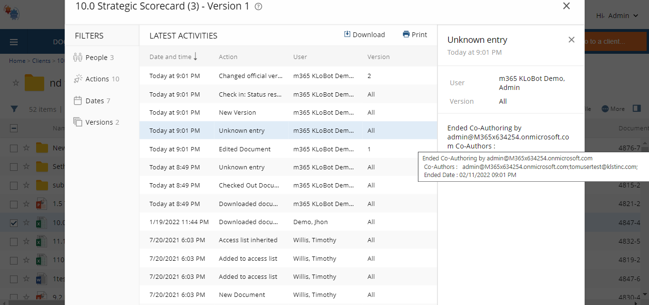649x305 pixels.
Task: Open the hamburger menu in background page
Action: (14, 42)
